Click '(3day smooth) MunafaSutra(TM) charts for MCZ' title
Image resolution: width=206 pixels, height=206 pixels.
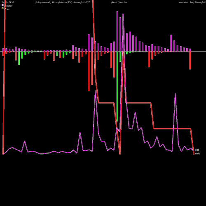pos(62,2)
